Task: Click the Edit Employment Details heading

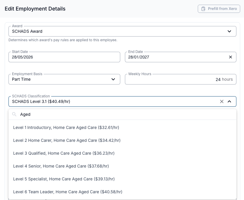Action: point(35,9)
